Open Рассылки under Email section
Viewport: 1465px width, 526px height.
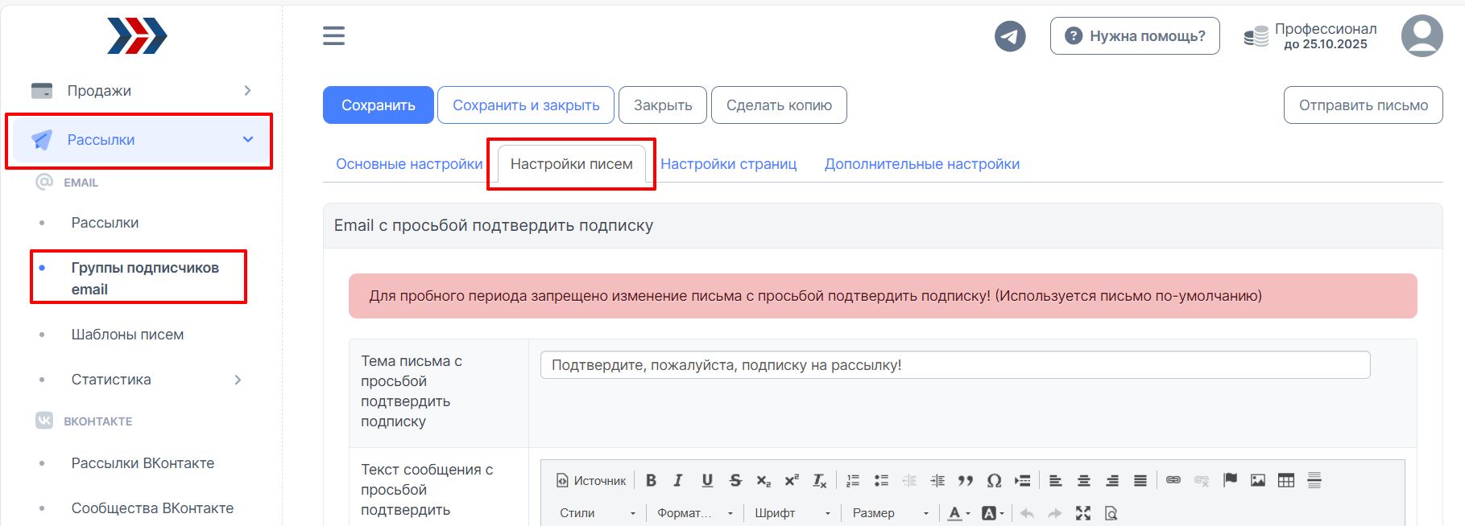[105, 223]
